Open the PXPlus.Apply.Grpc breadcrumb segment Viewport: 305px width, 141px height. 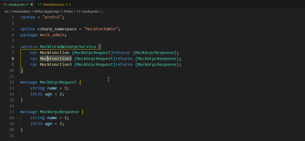[x=47, y=11]
